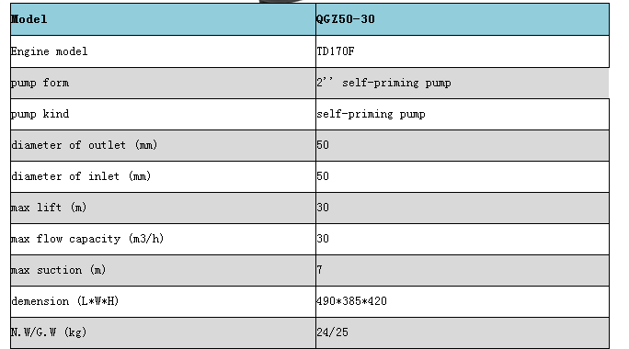Screen dimensions: 629x349
Task: Select the max flow capacity value 30
Action: coord(323,239)
